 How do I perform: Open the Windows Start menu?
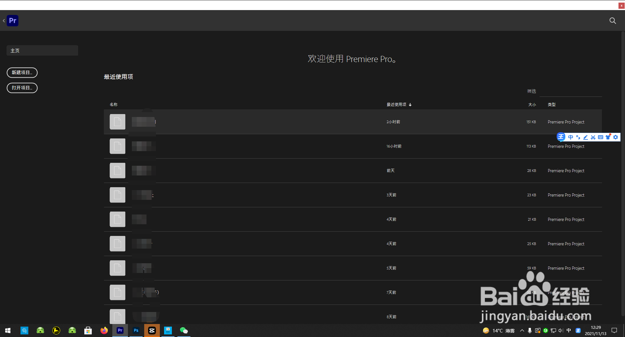pyautogui.click(x=8, y=331)
